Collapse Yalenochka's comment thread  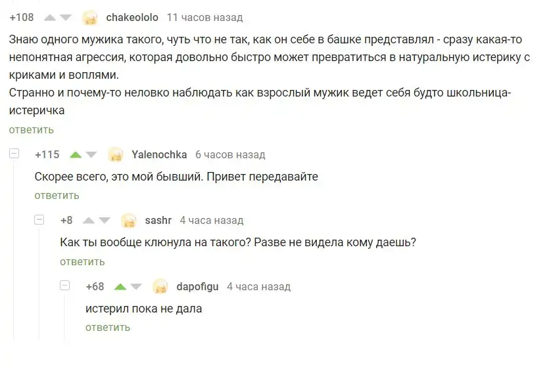click(x=14, y=154)
